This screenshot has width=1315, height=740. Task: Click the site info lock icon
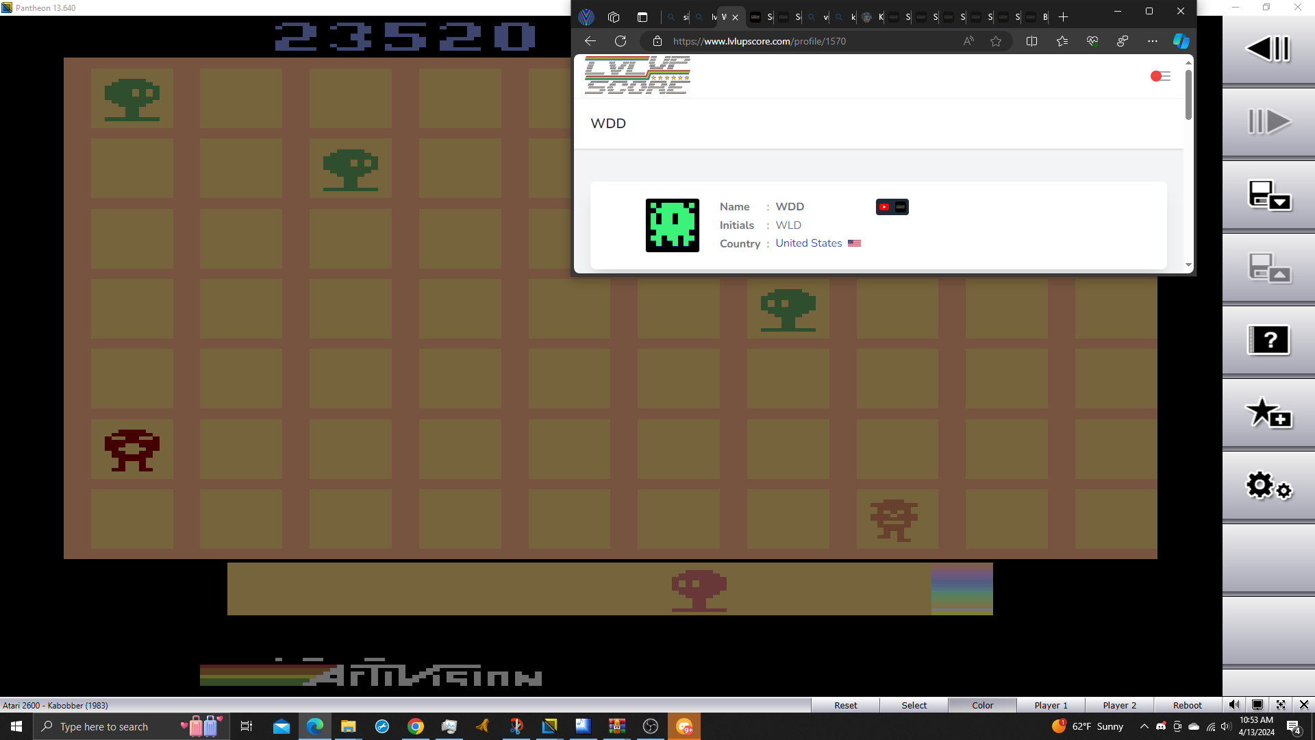(657, 41)
